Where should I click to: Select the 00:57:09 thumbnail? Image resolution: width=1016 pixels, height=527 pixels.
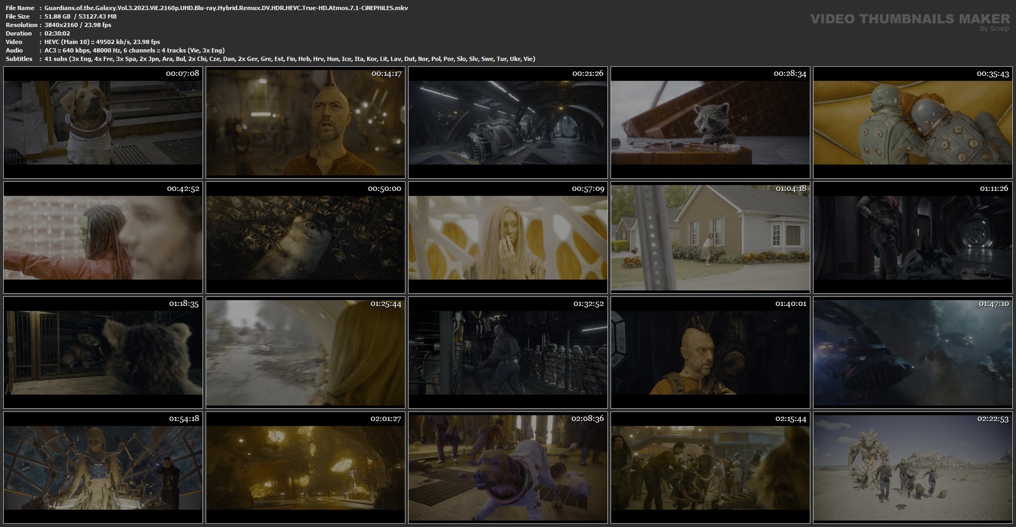point(508,238)
